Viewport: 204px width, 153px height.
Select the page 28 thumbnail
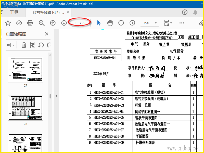(25, 108)
